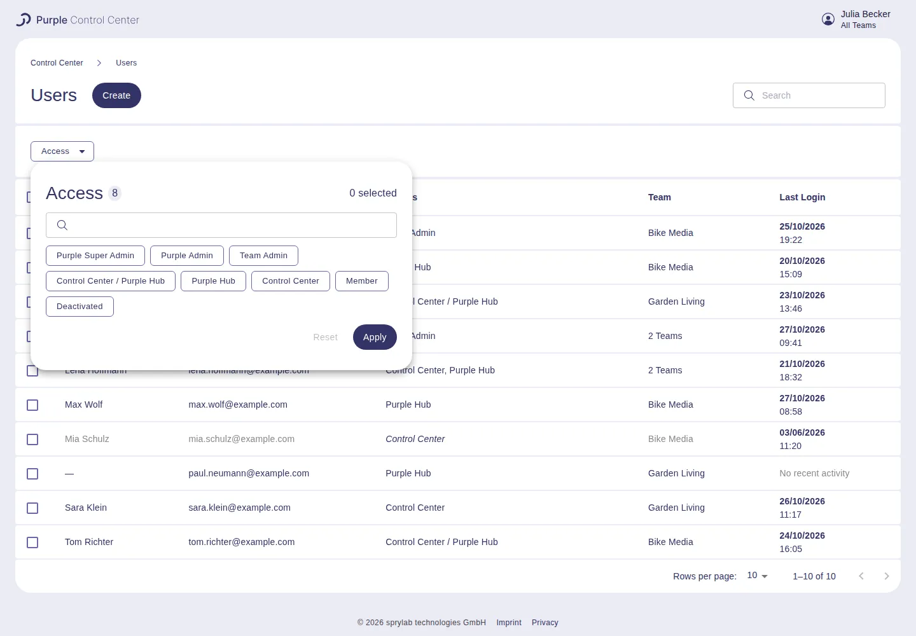Tick the checkbox for Tom Richter
This screenshot has height=636, width=916.
[32, 543]
